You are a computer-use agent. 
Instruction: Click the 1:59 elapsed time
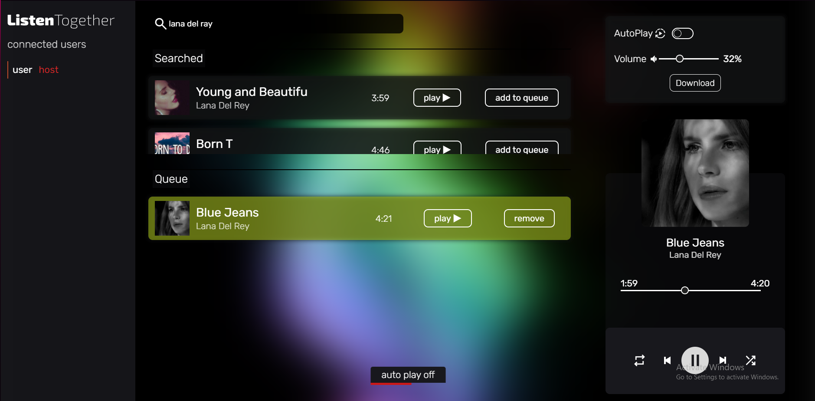629,283
